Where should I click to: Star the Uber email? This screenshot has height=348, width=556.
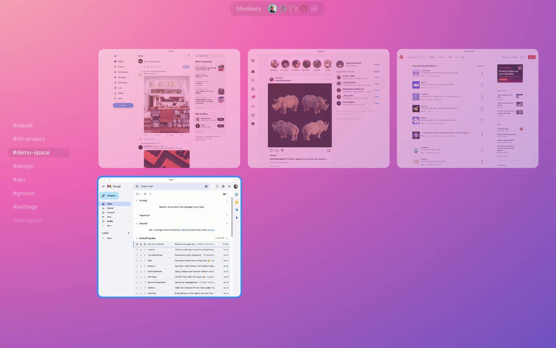[141, 261]
